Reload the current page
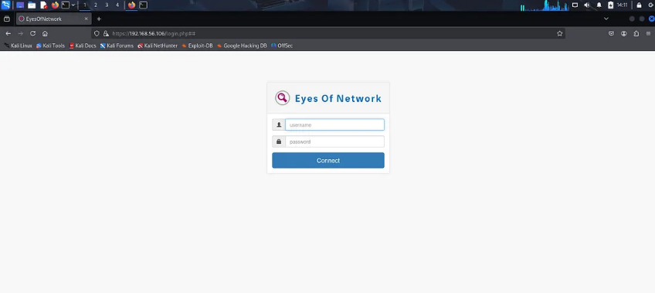Viewport: 655px width, 293px height. coord(32,33)
